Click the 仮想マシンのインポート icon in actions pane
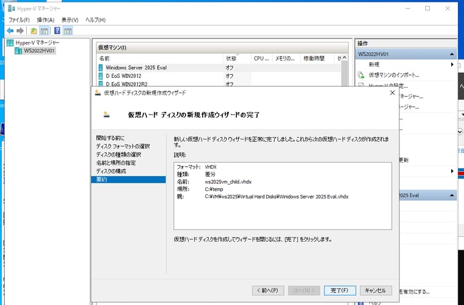The image size is (464, 305). tap(361, 75)
